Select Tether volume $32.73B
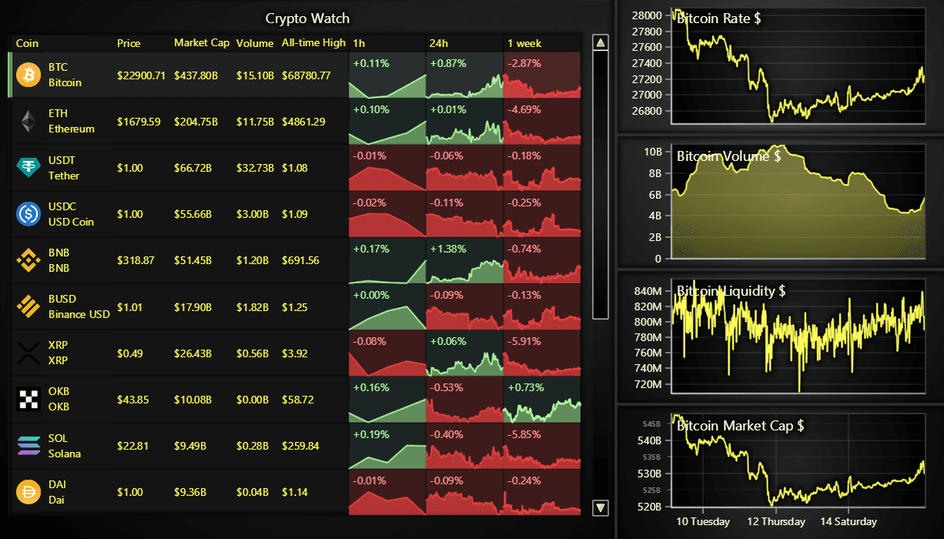Image resolution: width=944 pixels, height=539 pixels. [x=255, y=168]
